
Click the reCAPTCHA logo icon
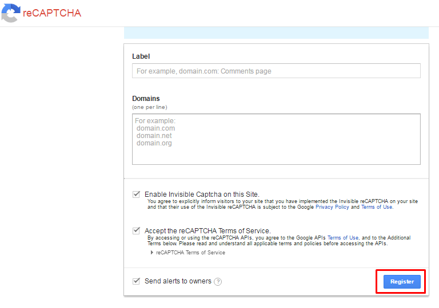pos(11,13)
